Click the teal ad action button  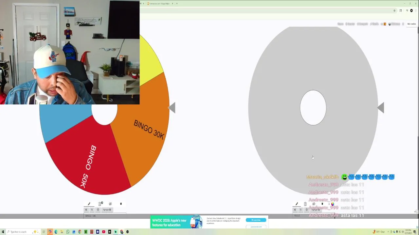coord(256,220)
